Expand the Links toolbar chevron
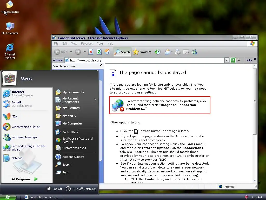Screen dimensions: 266x200 [x=255, y=59]
